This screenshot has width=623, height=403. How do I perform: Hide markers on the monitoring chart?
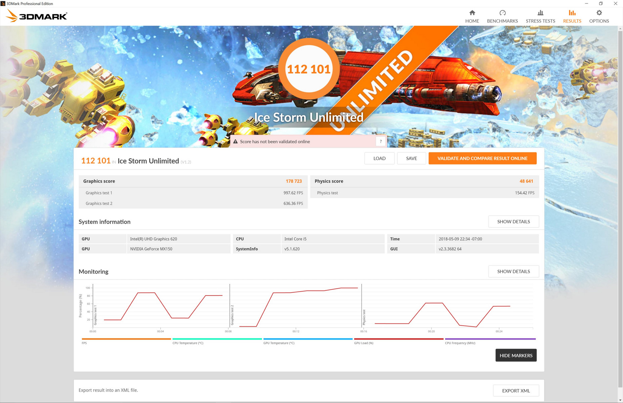[x=516, y=355]
